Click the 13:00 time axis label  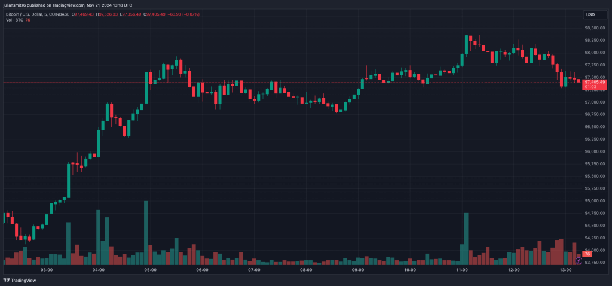pos(565,270)
